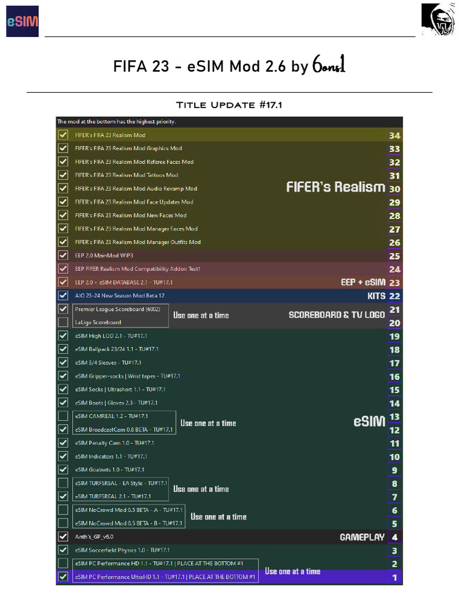Toggle the Manager Faces Mod checkbox
459x612 pixels.
click(63, 229)
